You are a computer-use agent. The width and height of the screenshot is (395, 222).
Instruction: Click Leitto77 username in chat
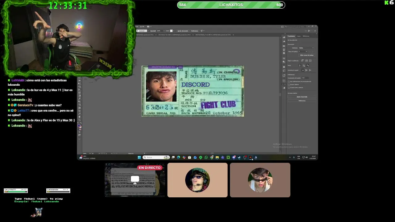(x=24, y=110)
